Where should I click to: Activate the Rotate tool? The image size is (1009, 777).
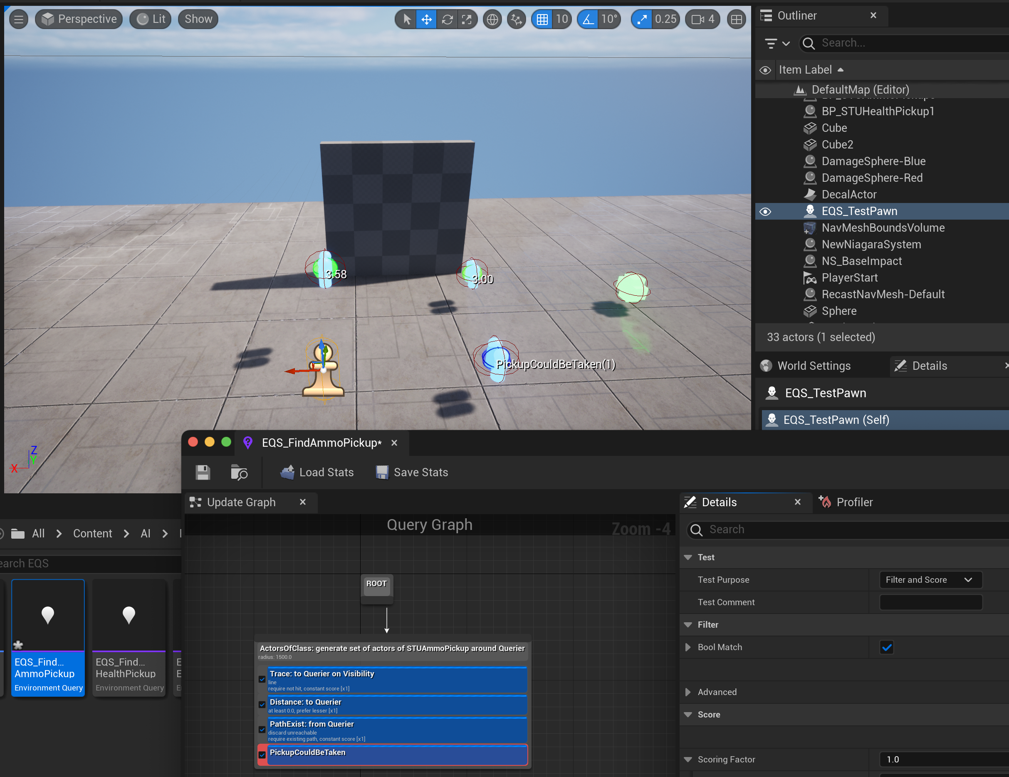point(447,20)
